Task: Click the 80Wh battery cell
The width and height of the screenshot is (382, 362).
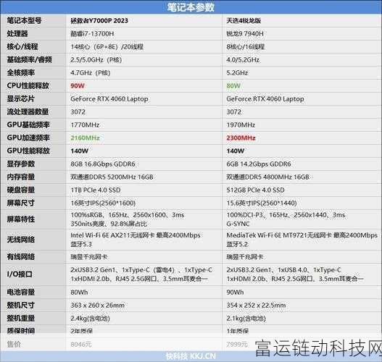Action: tap(79, 292)
